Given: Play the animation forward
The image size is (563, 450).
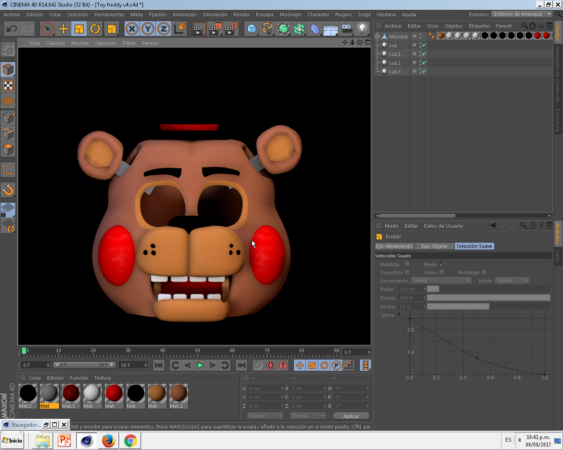Looking at the screenshot, I should pos(200,365).
